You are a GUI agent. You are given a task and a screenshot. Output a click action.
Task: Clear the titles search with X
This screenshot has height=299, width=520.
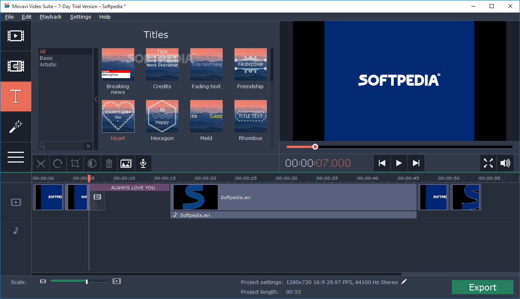click(88, 146)
